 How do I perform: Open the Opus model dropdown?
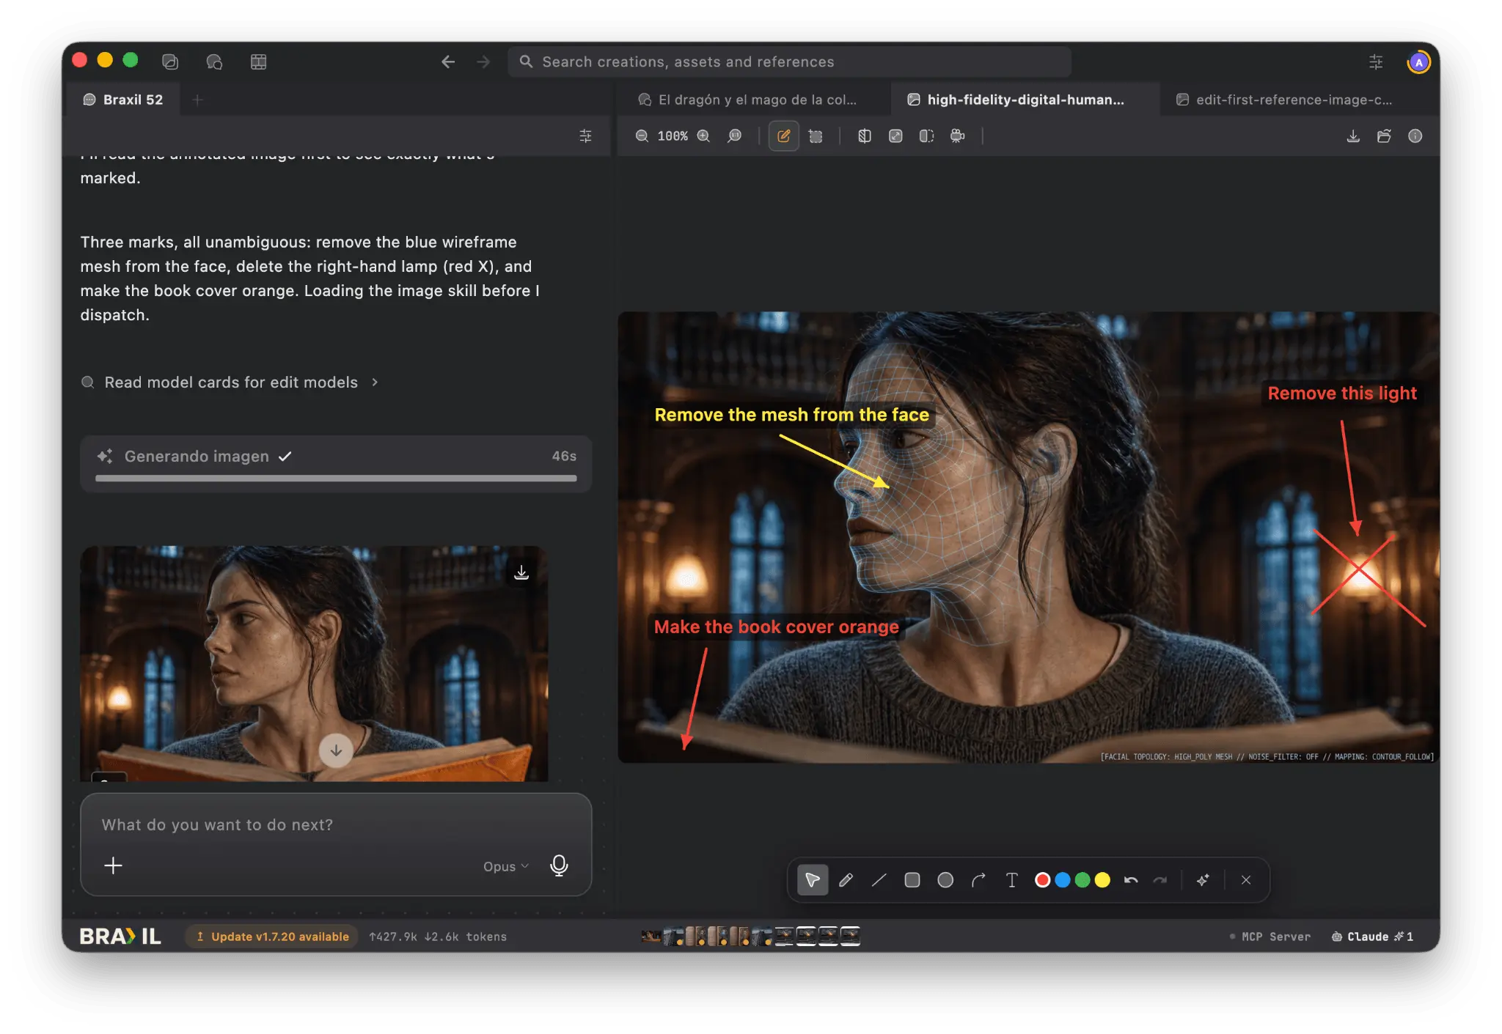tap(505, 866)
